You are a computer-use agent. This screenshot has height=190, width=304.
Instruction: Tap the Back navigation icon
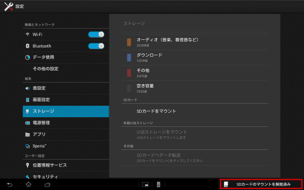click(x=9, y=185)
